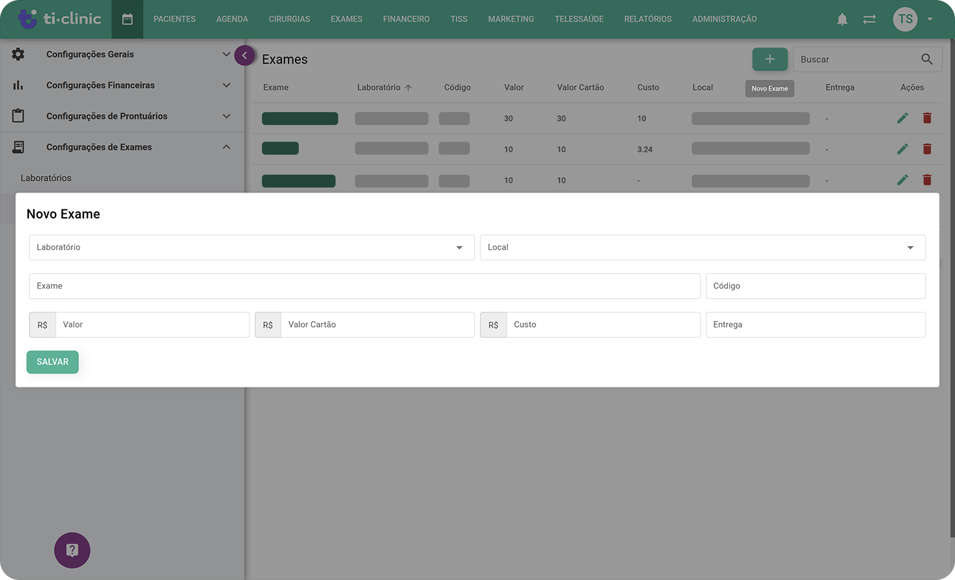Select Laboratórios in sidebar
The image size is (955, 580).
tap(46, 178)
